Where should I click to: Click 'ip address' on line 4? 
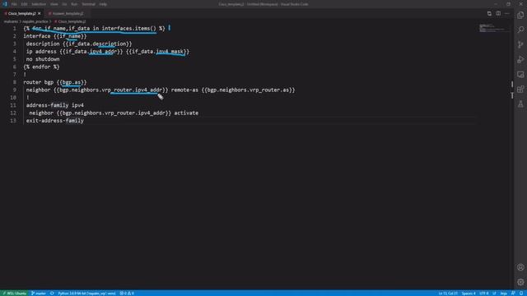(x=41, y=52)
